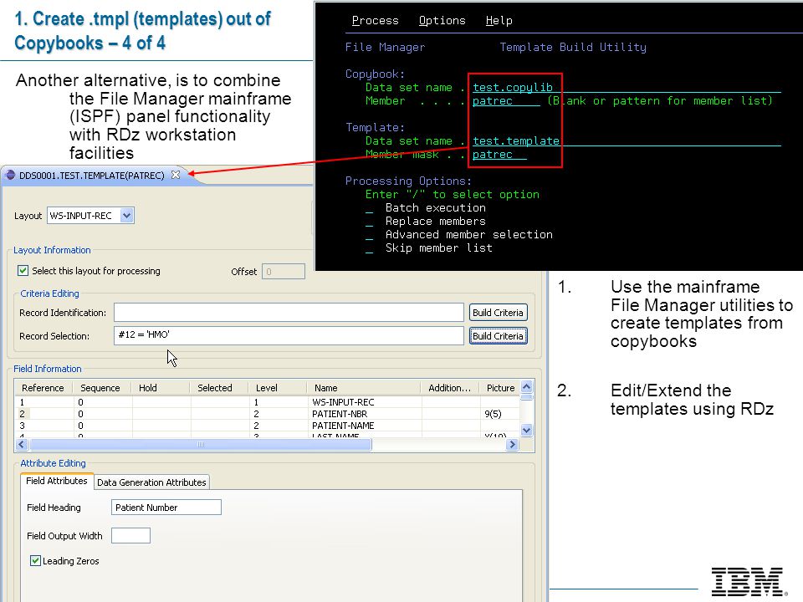Switch to the Field Attributes tab
Viewport: 803px width, 602px height.
click(x=57, y=481)
